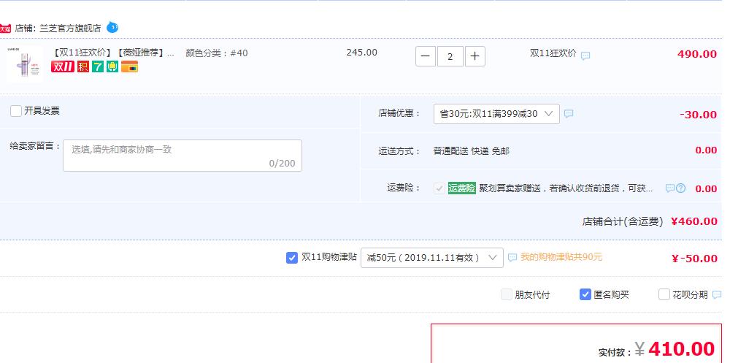Toggle the 朋友代付 checkbox
The height and width of the screenshot is (363, 730).
point(507,294)
